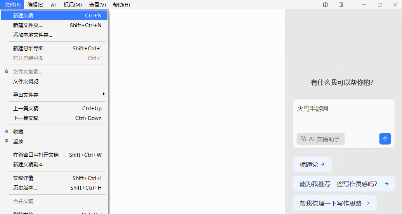Open the 帮助(H) menu
Image resolution: width=402 pixels, height=214 pixels.
tap(121, 5)
